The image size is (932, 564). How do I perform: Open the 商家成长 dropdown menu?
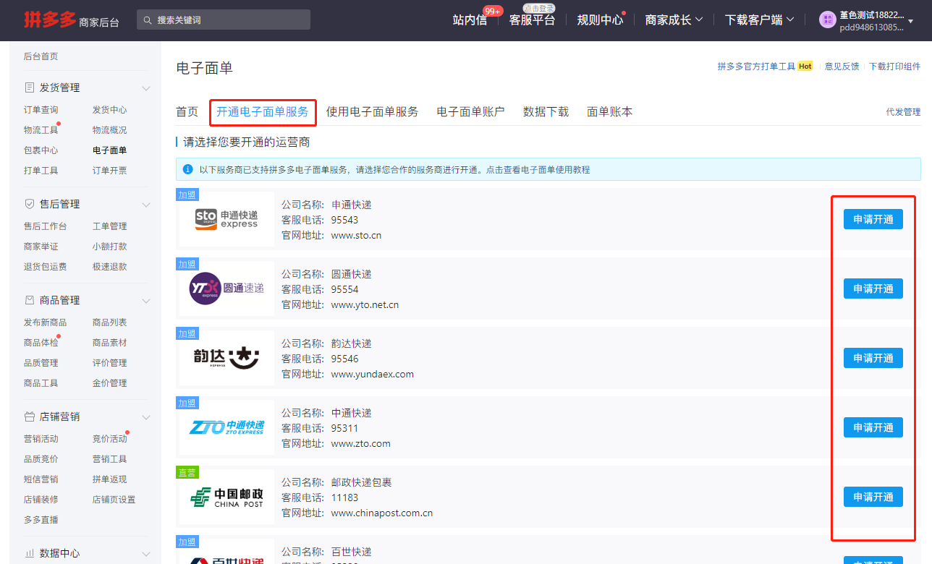pyautogui.click(x=674, y=20)
